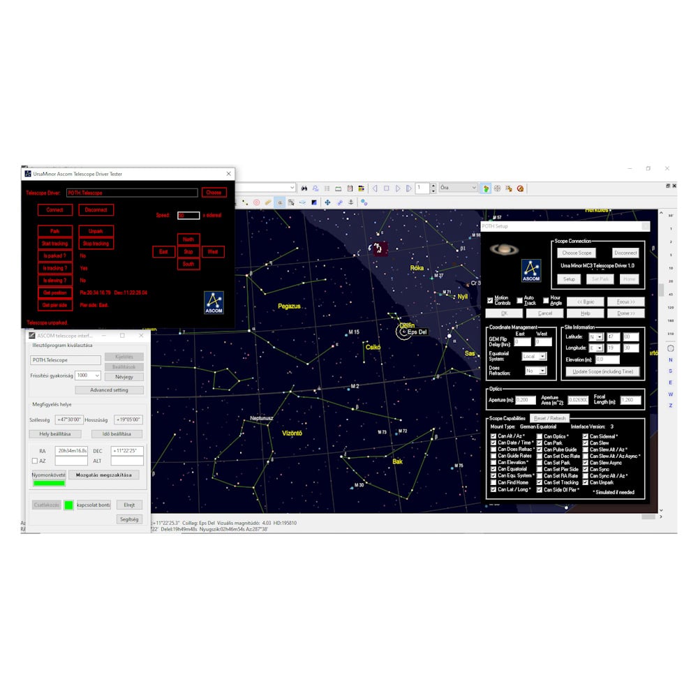The width and height of the screenshot is (698, 698).
Task: Click the Advanced setting button
Action: [109, 390]
